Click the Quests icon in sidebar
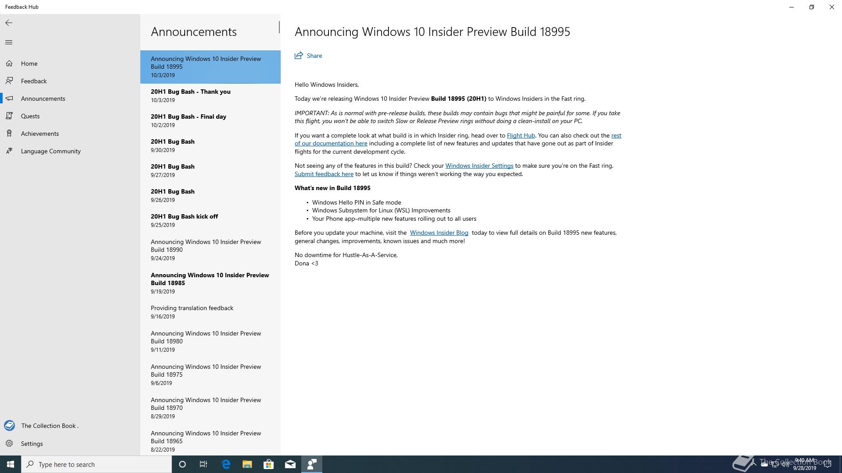842x473 pixels. pyautogui.click(x=9, y=116)
